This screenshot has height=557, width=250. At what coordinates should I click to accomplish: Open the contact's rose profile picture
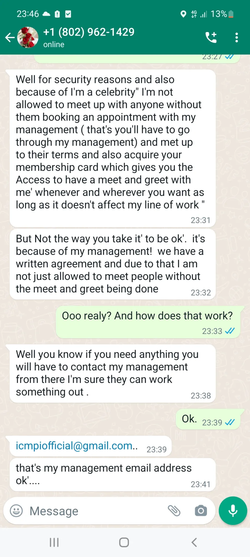pyautogui.click(x=28, y=37)
